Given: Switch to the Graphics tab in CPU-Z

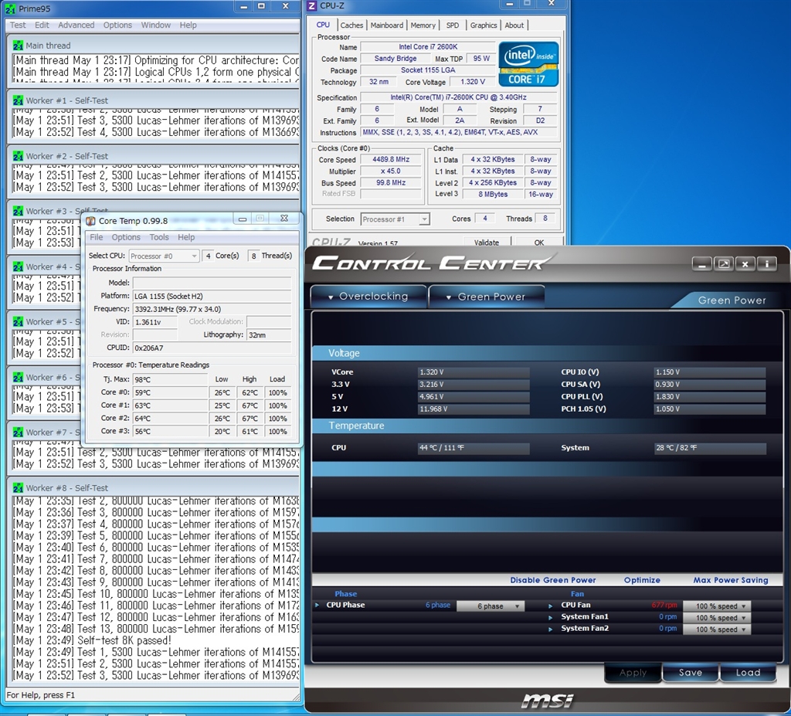Looking at the screenshot, I should [x=484, y=25].
